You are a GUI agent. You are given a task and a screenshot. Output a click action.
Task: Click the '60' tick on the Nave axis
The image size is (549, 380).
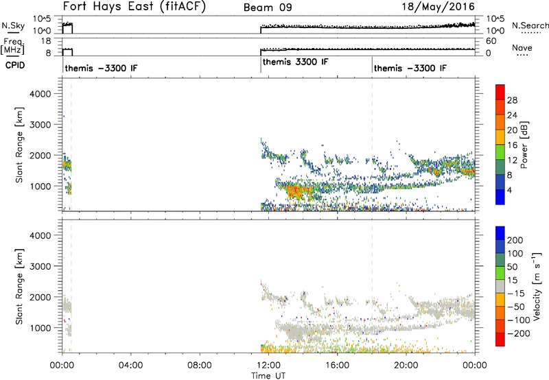point(491,41)
